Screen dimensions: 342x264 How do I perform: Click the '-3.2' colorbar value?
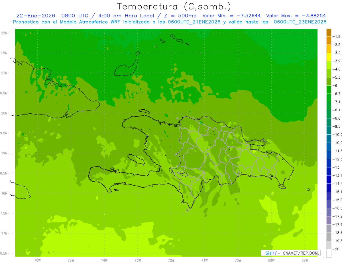[x=337, y=53]
